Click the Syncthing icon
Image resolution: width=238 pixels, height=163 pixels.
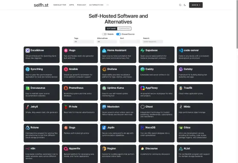[x=27, y=69]
